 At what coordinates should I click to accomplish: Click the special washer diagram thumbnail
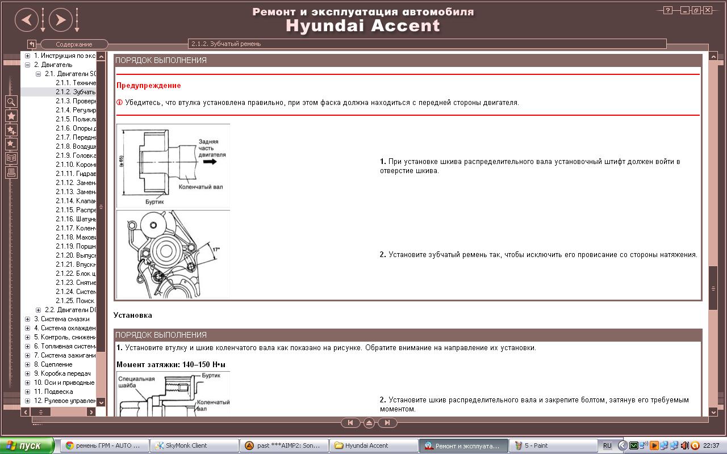[x=173, y=394]
